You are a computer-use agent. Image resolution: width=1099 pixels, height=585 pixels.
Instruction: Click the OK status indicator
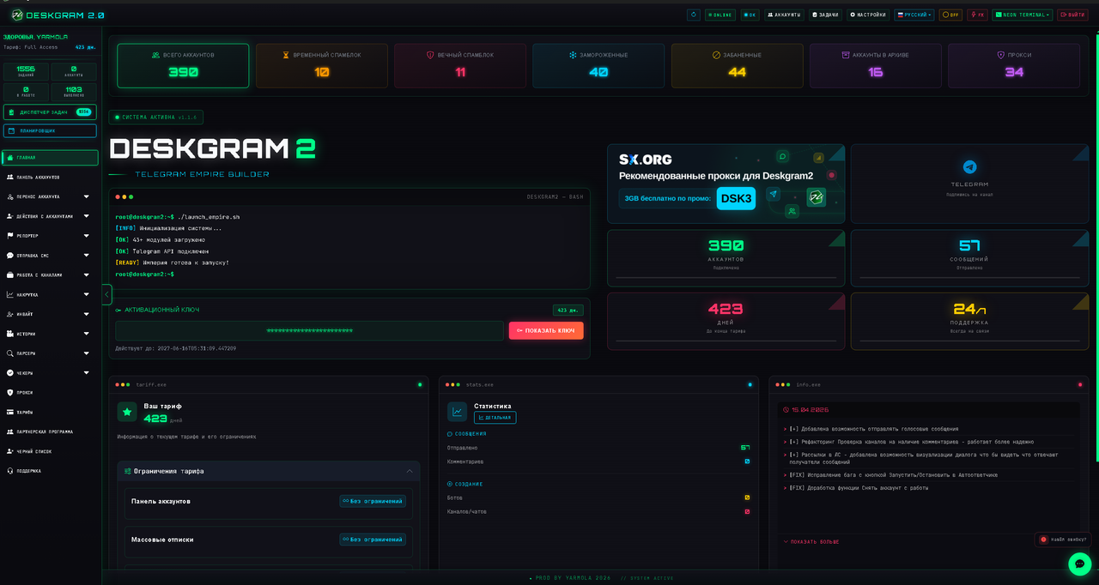(x=750, y=15)
